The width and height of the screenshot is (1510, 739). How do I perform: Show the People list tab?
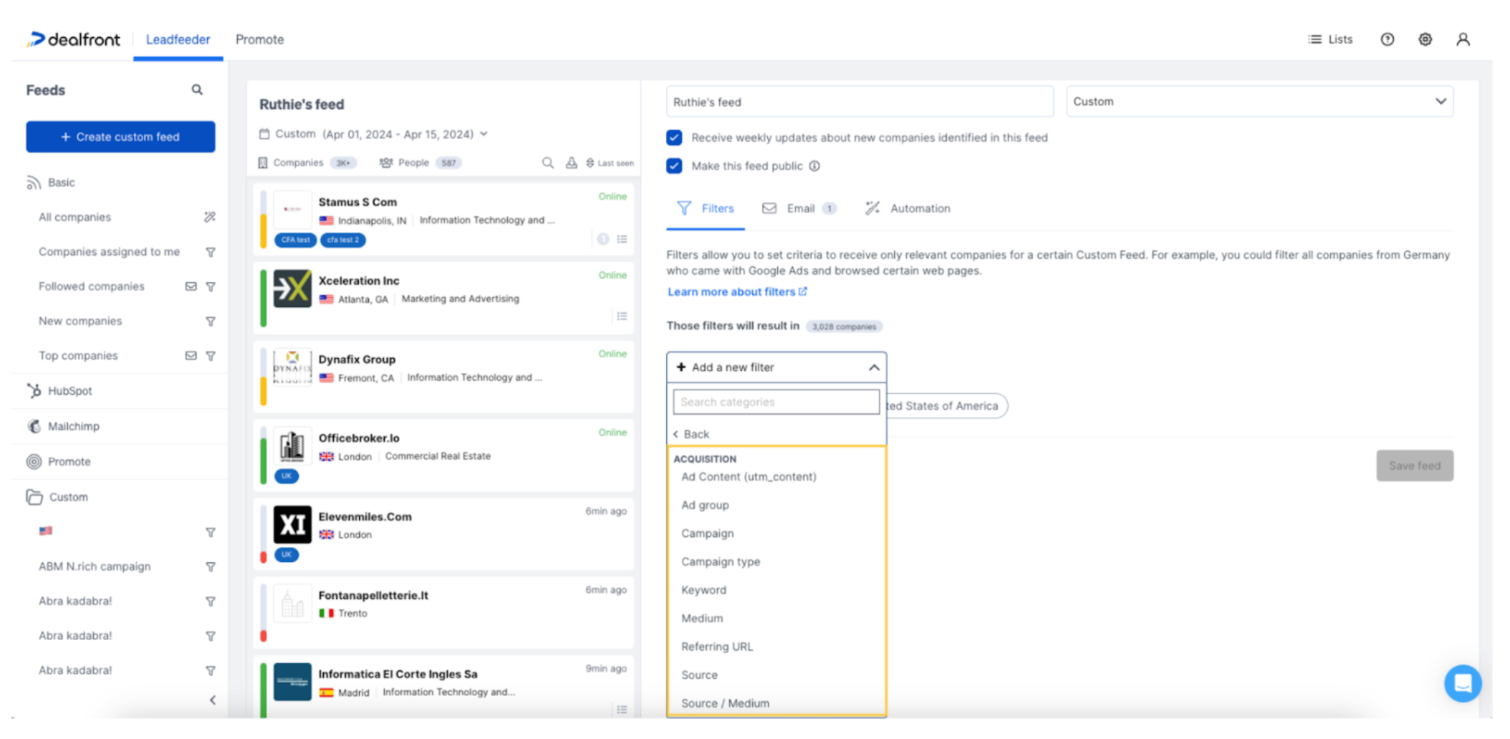pos(420,163)
